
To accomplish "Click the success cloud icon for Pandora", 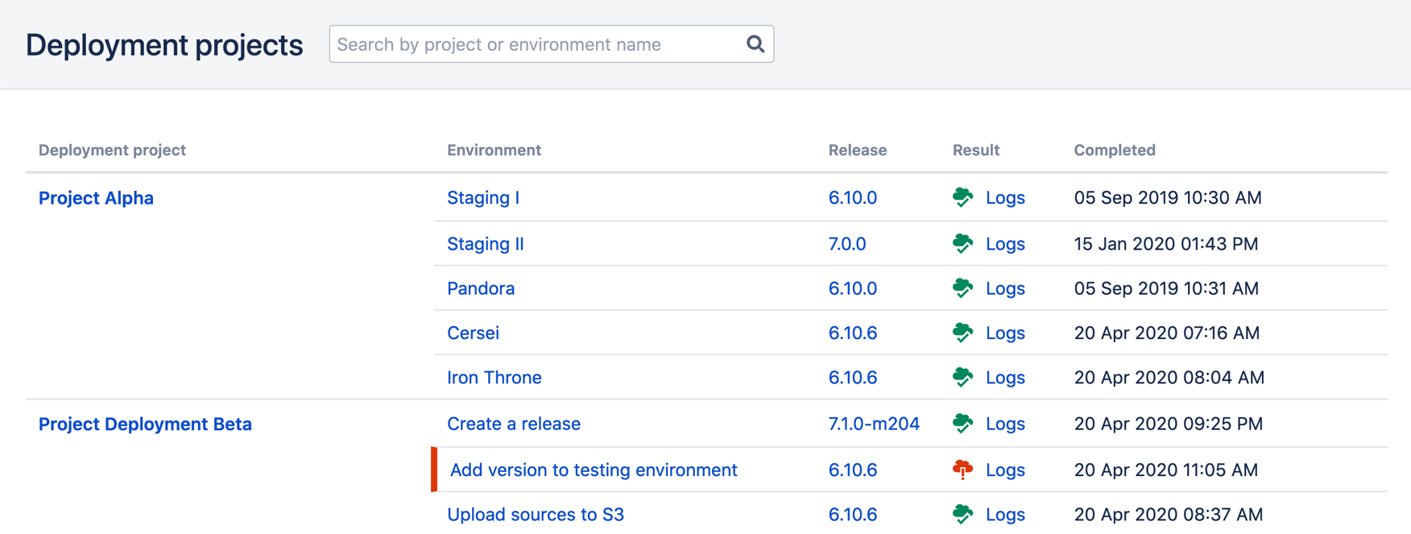I will (x=962, y=288).
